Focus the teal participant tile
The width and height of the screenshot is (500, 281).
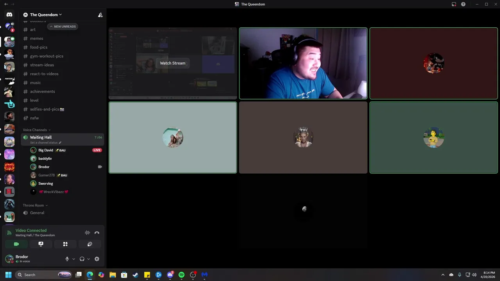tap(173, 137)
